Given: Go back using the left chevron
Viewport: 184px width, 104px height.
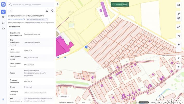Looking at the screenshot, I should [10, 11].
